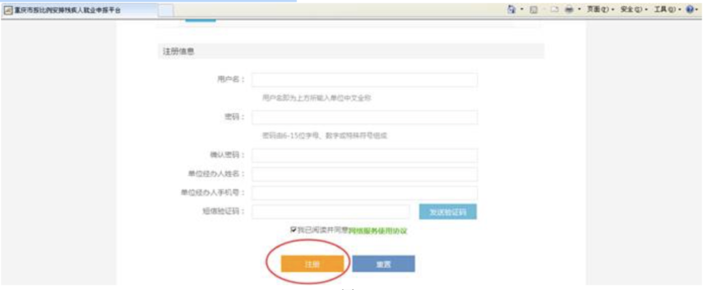The height and width of the screenshot is (290, 703).
Task: Click into the 用户名 username field
Action: click(x=365, y=79)
